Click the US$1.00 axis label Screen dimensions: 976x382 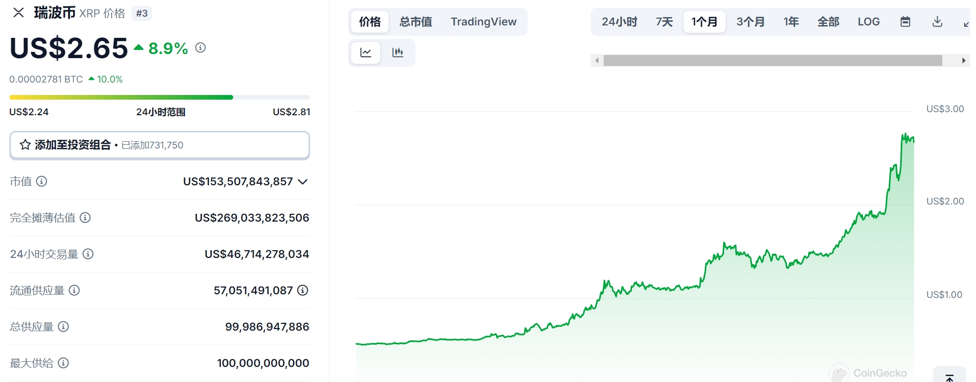(944, 295)
